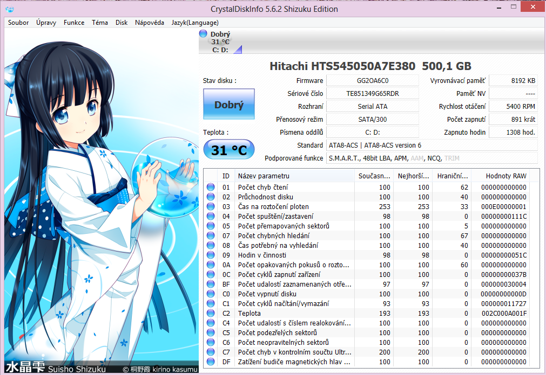Click RAW value 000000030004 in row BF

504,284
